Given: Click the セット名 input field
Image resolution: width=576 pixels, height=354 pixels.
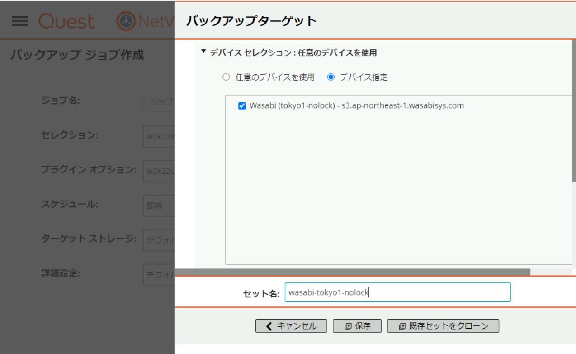Looking at the screenshot, I should pos(398,292).
